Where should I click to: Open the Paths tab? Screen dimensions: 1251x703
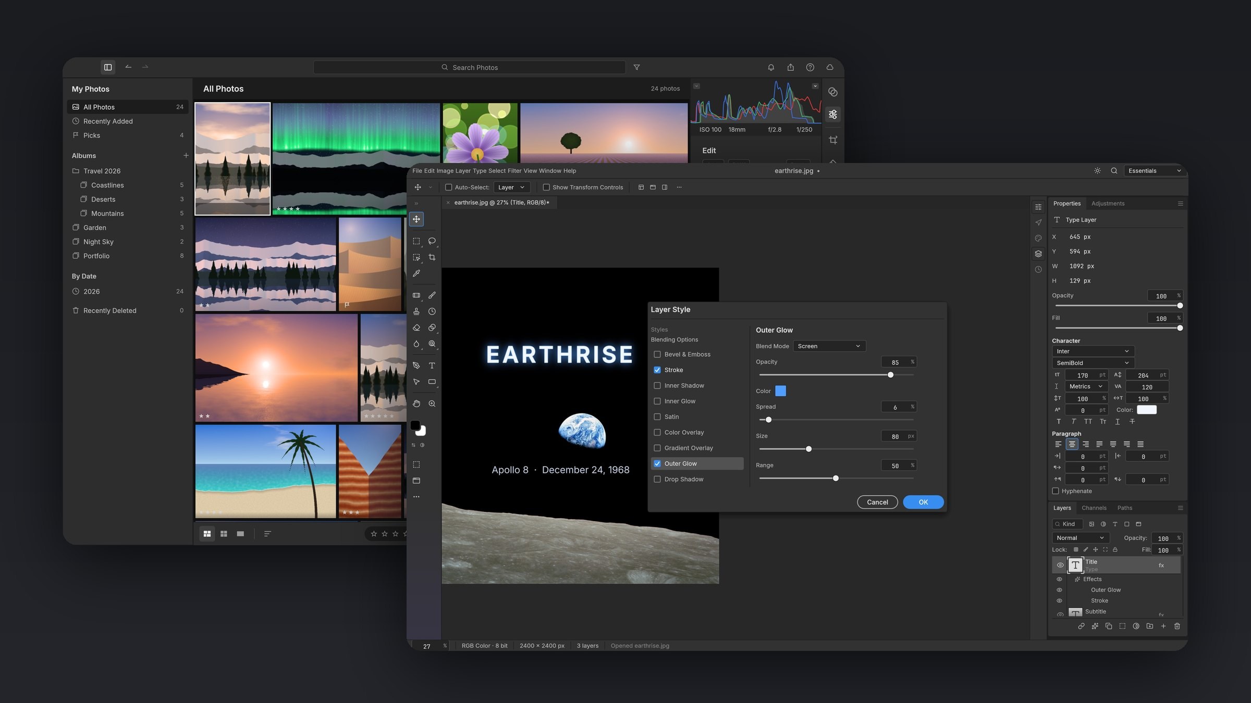tap(1124, 508)
